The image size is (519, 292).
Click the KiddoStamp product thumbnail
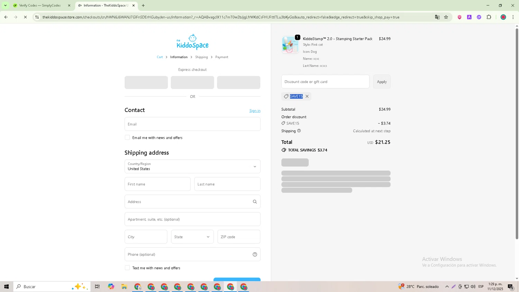coord(290,45)
